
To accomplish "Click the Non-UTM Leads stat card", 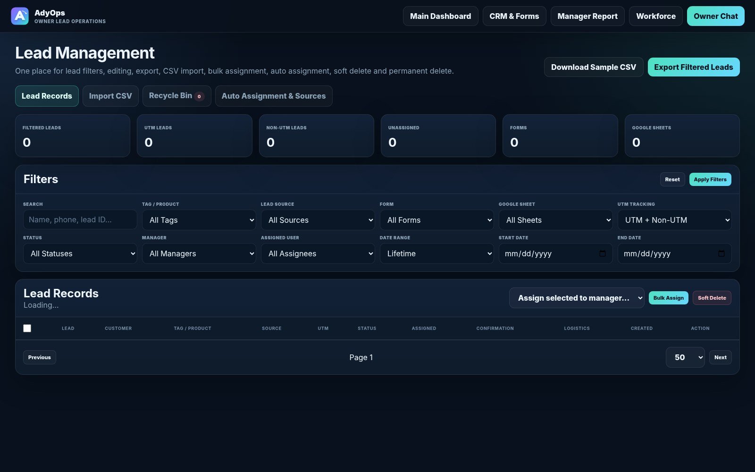I will point(317,135).
